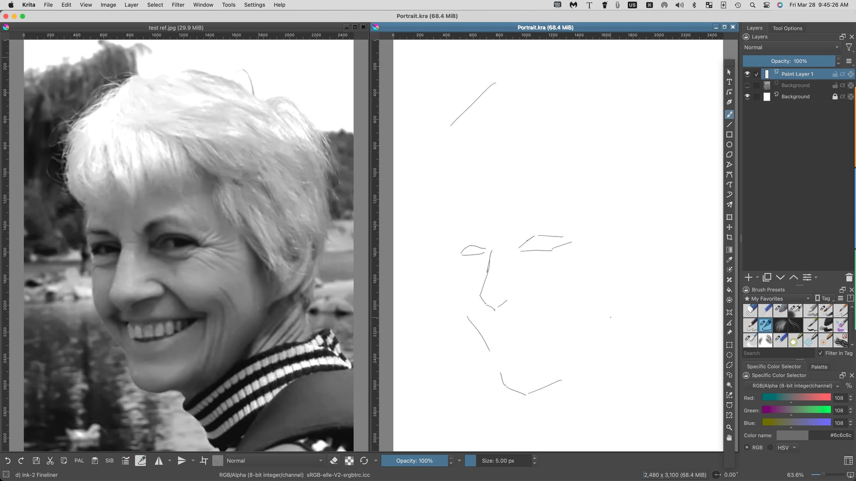Image resolution: width=856 pixels, height=481 pixels.
Task: Open the layer blend mode Normal dropdown
Action: click(x=791, y=47)
